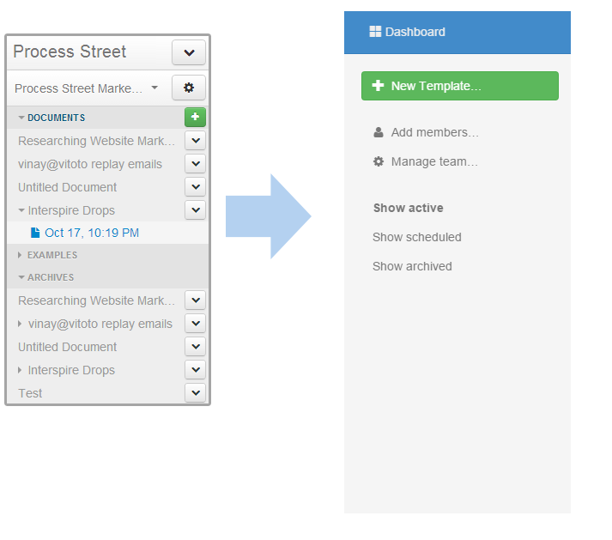This screenshot has height=540, width=612.
Task: Open the Process Street Marke... organization selector
Action: 86,88
